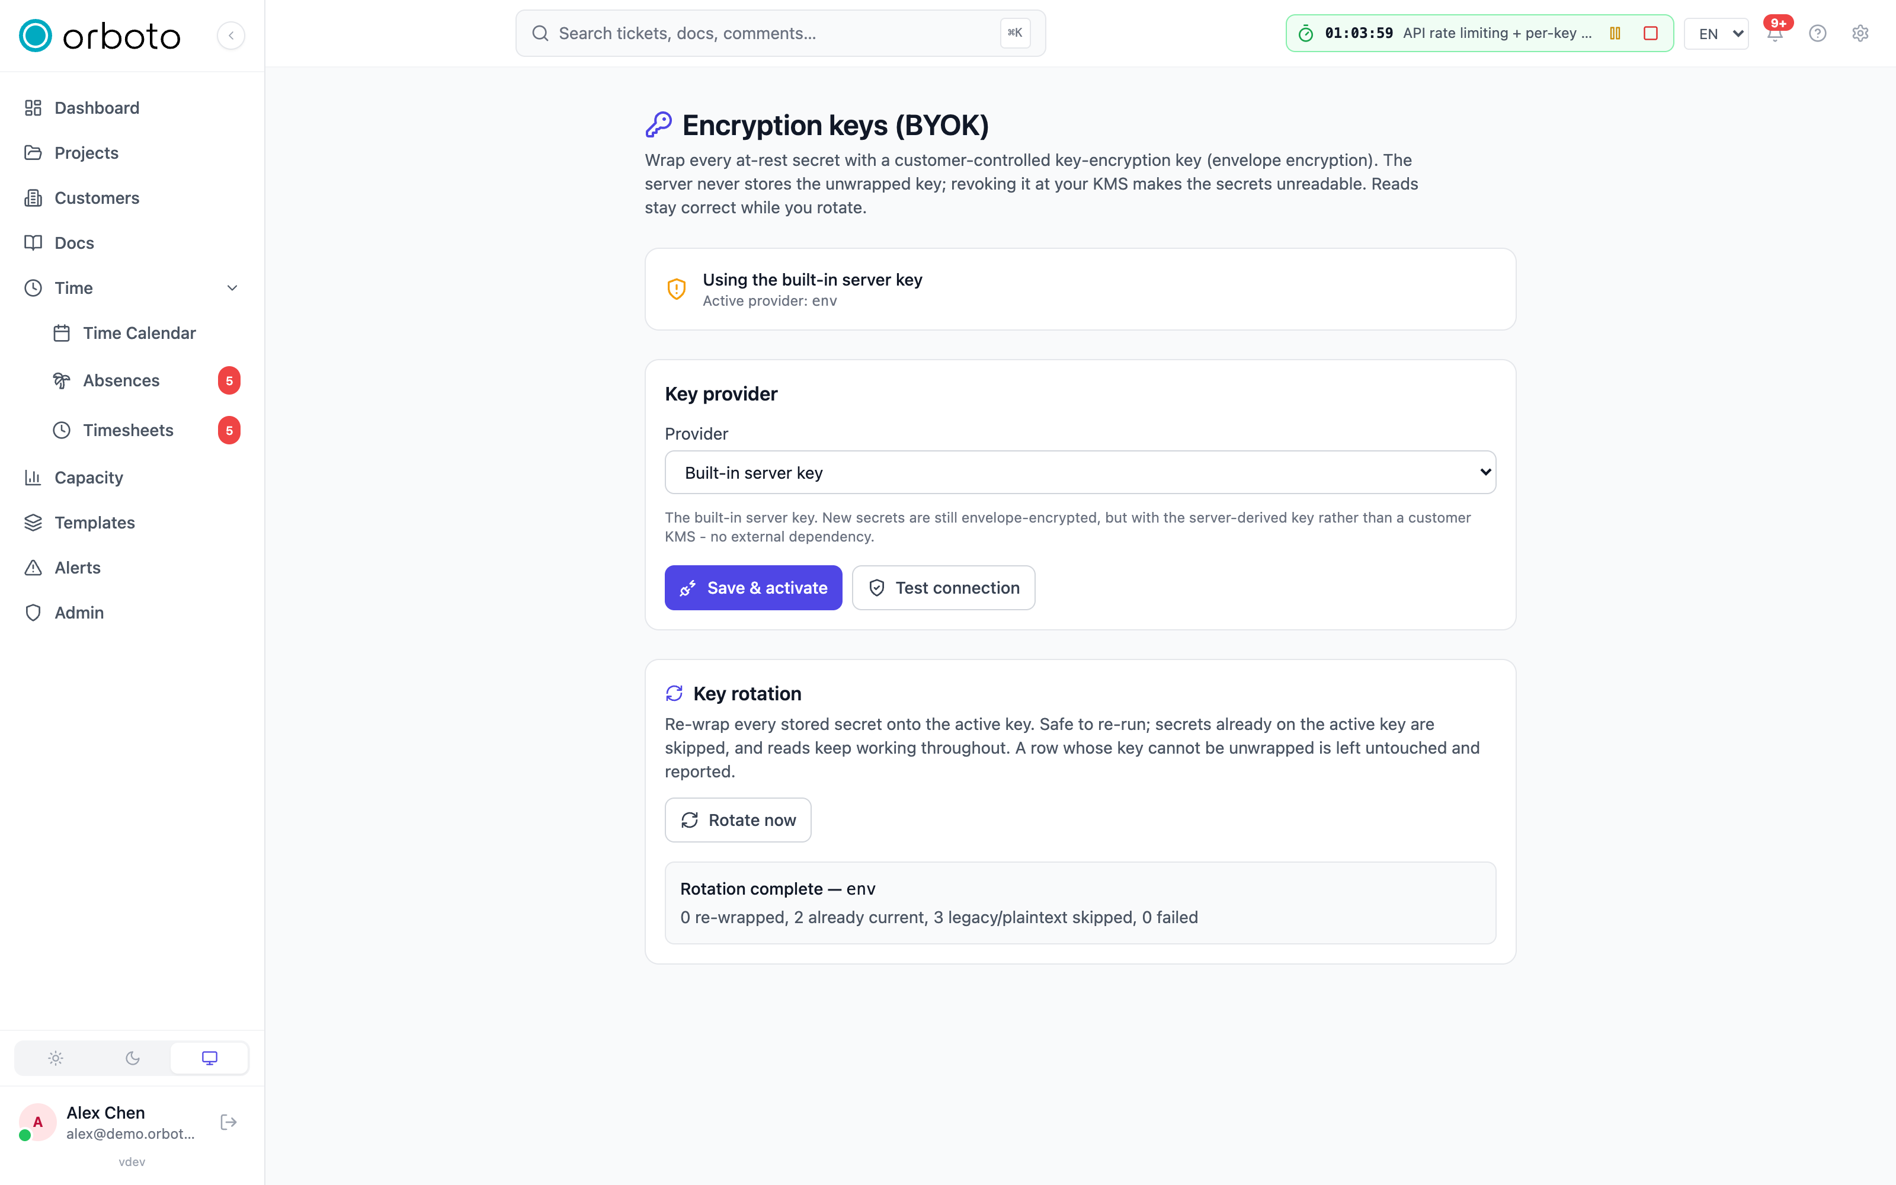Open Dashboard from the sidebar

click(132, 108)
